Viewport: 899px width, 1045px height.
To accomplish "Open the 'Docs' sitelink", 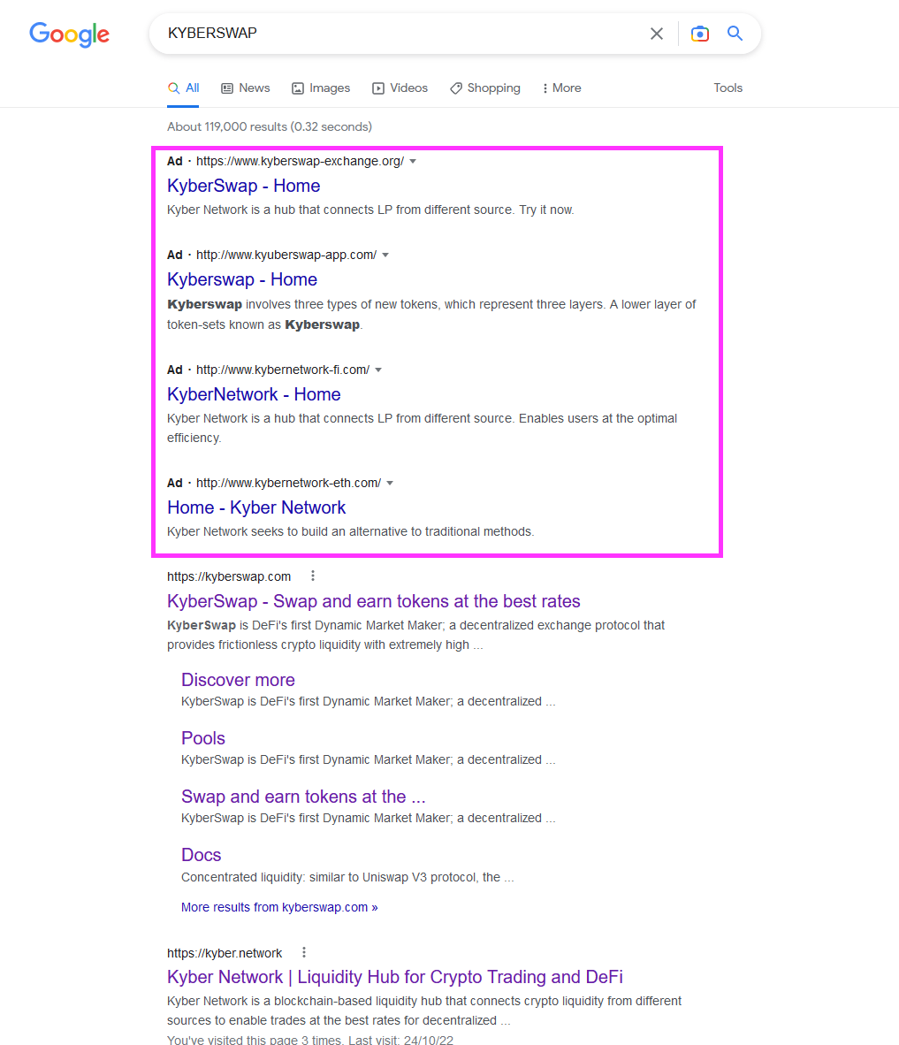I will [x=202, y=855].
